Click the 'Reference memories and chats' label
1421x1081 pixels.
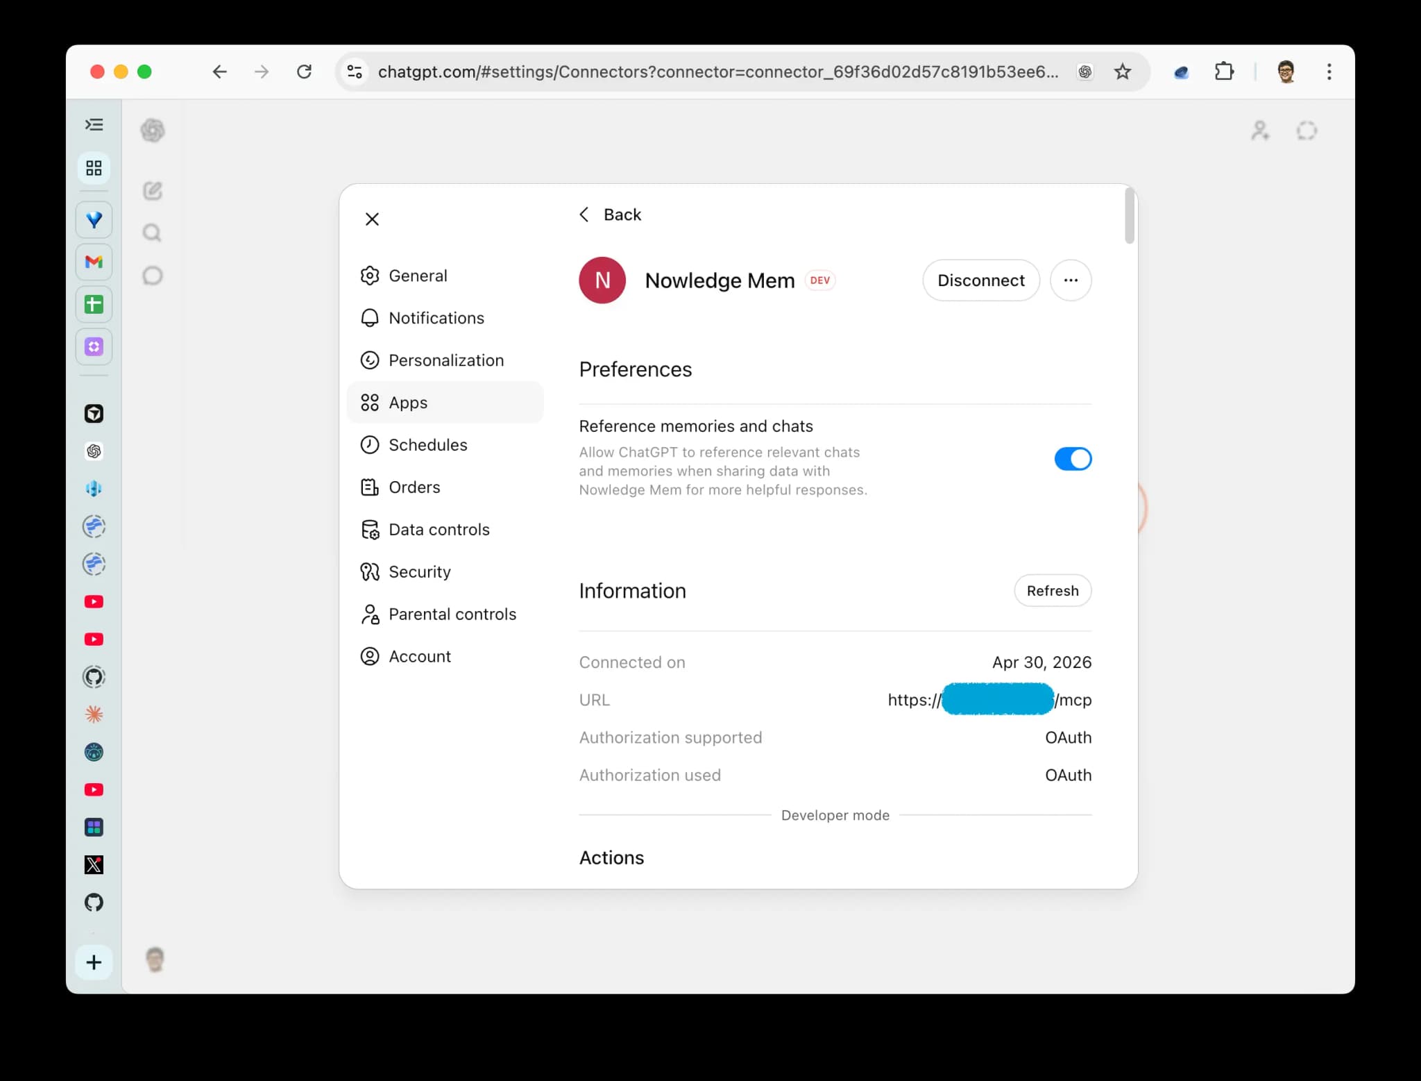click(696, 426)
